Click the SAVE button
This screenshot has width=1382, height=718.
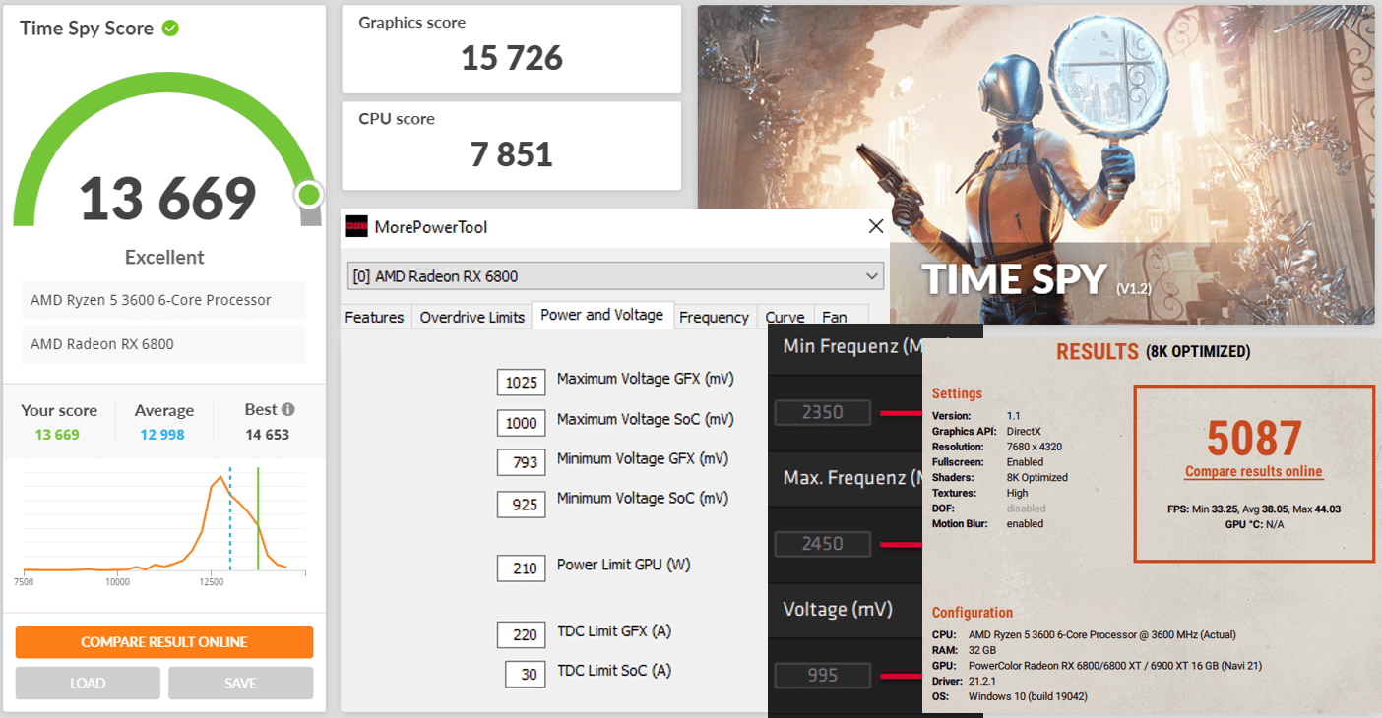click(240, 683)
